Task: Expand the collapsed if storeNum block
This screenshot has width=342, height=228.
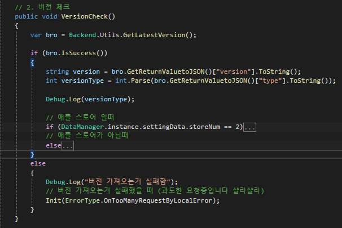Action: pyautogui.click(x=249, y=127)
